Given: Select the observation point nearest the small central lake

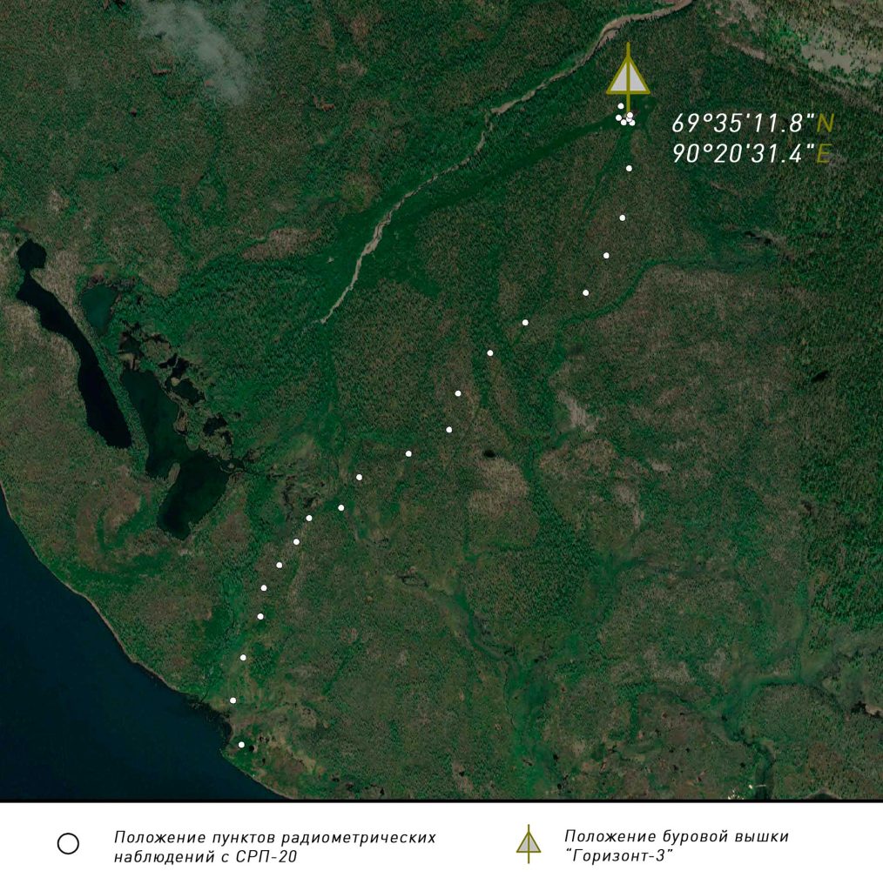Looking at the screenshot, I should 449,429.
